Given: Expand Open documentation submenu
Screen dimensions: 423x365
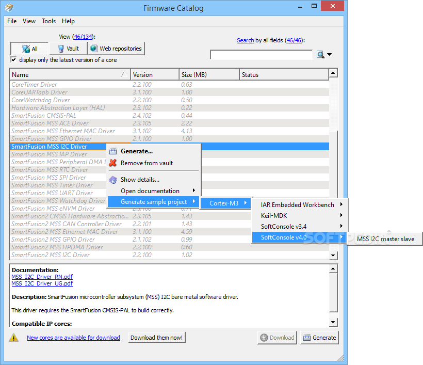Looking at the screenshot, I should point(154,191).
